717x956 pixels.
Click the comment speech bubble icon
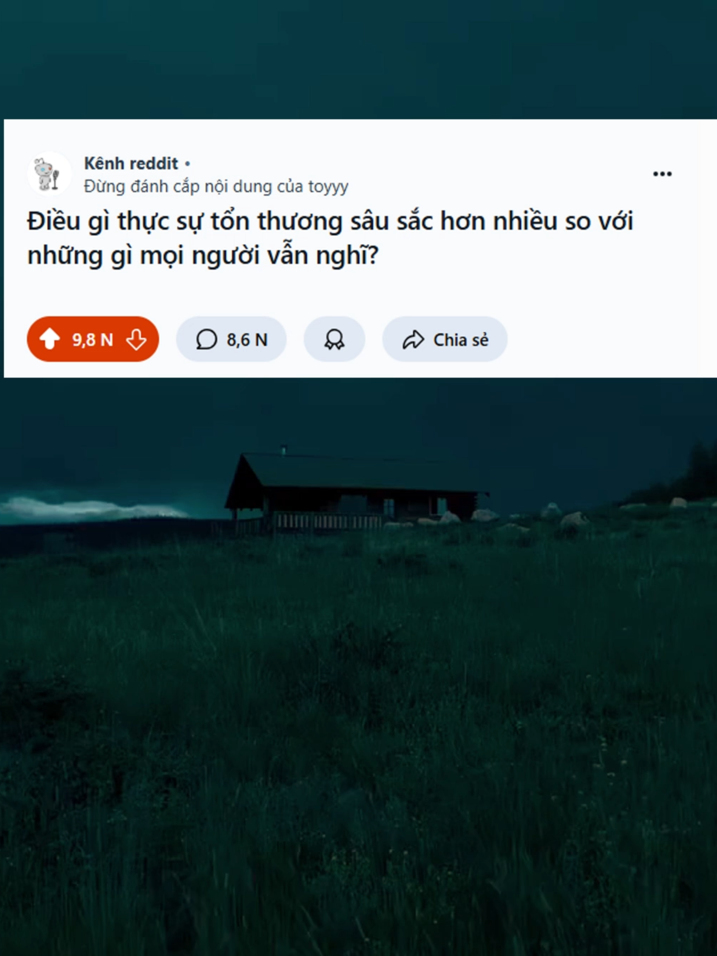coord(206,339)
